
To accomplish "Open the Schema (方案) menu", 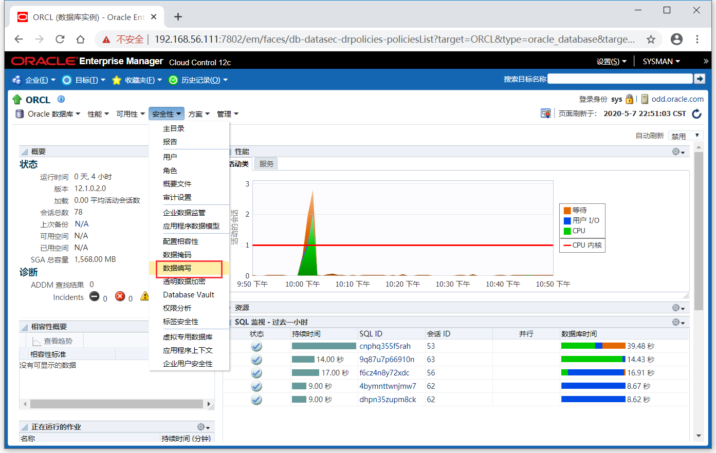I will tap(199, 114).
